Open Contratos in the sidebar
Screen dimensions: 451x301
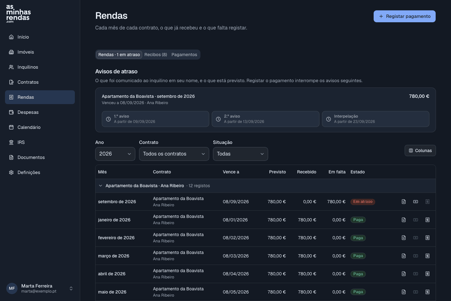[x=40, y=82]
